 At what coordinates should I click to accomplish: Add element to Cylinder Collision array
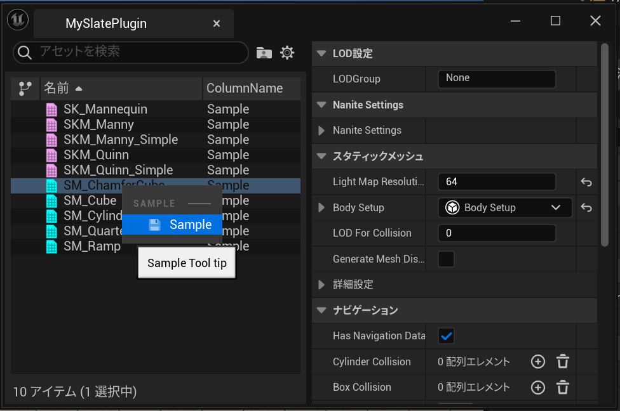(538, 362)
